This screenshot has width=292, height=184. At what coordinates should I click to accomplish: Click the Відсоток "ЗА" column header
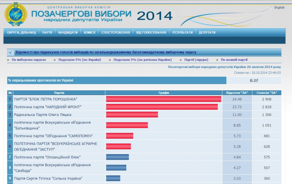pyautogui.click(x=237, y=93)
